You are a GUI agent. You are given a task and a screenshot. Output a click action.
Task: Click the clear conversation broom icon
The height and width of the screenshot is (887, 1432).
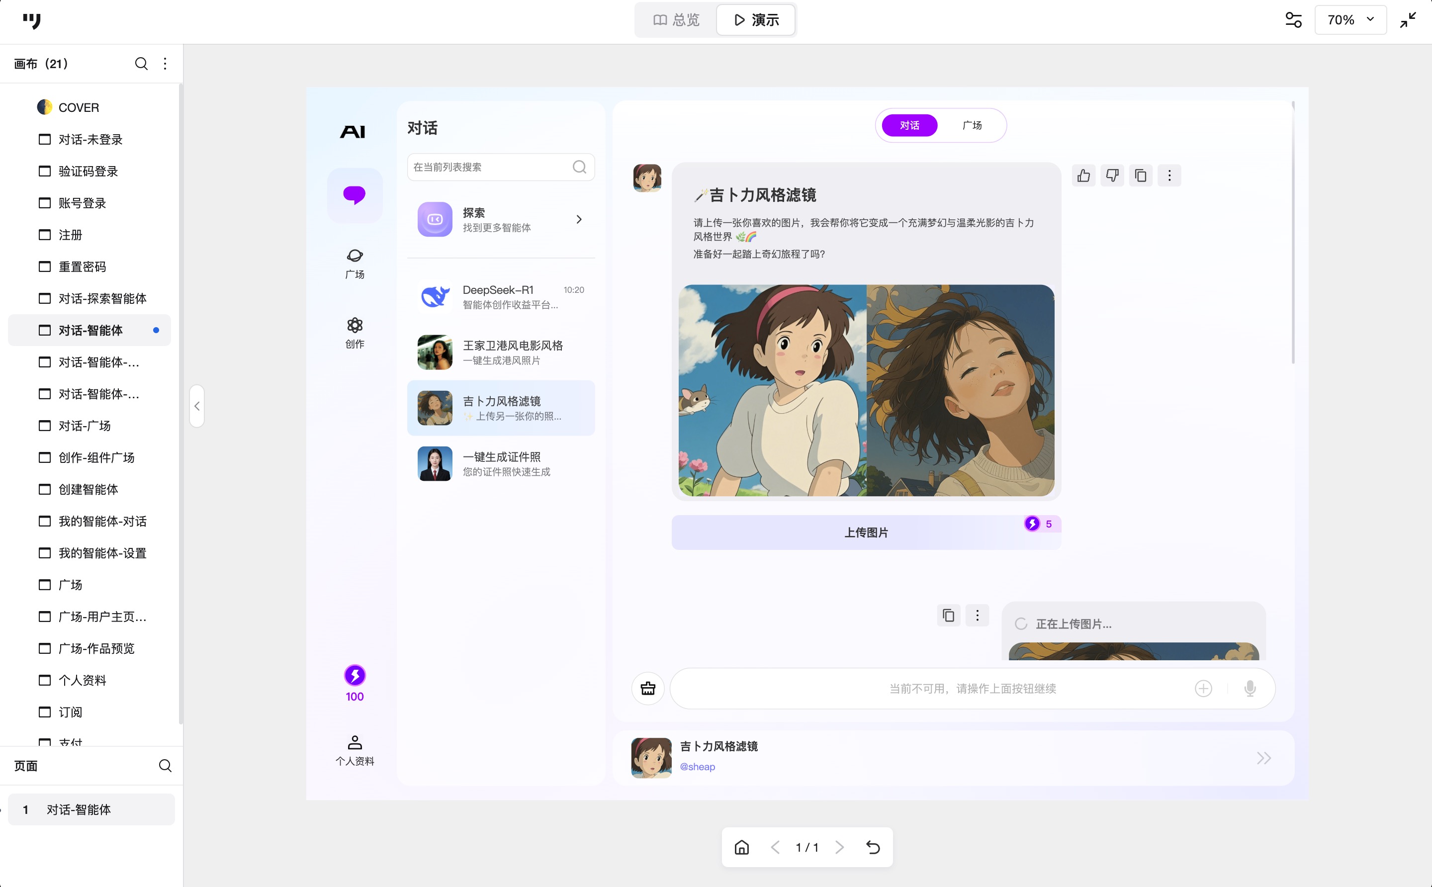pyautogui.click(x=648, y=688)
